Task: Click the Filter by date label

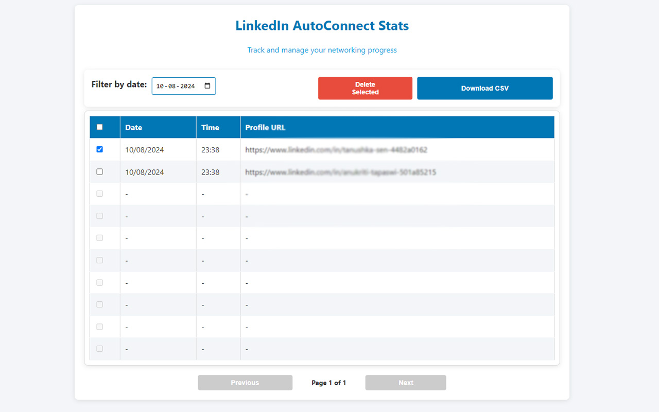Action: [x=119, y=84]
